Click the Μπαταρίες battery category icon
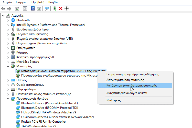 tap(13, 66)
